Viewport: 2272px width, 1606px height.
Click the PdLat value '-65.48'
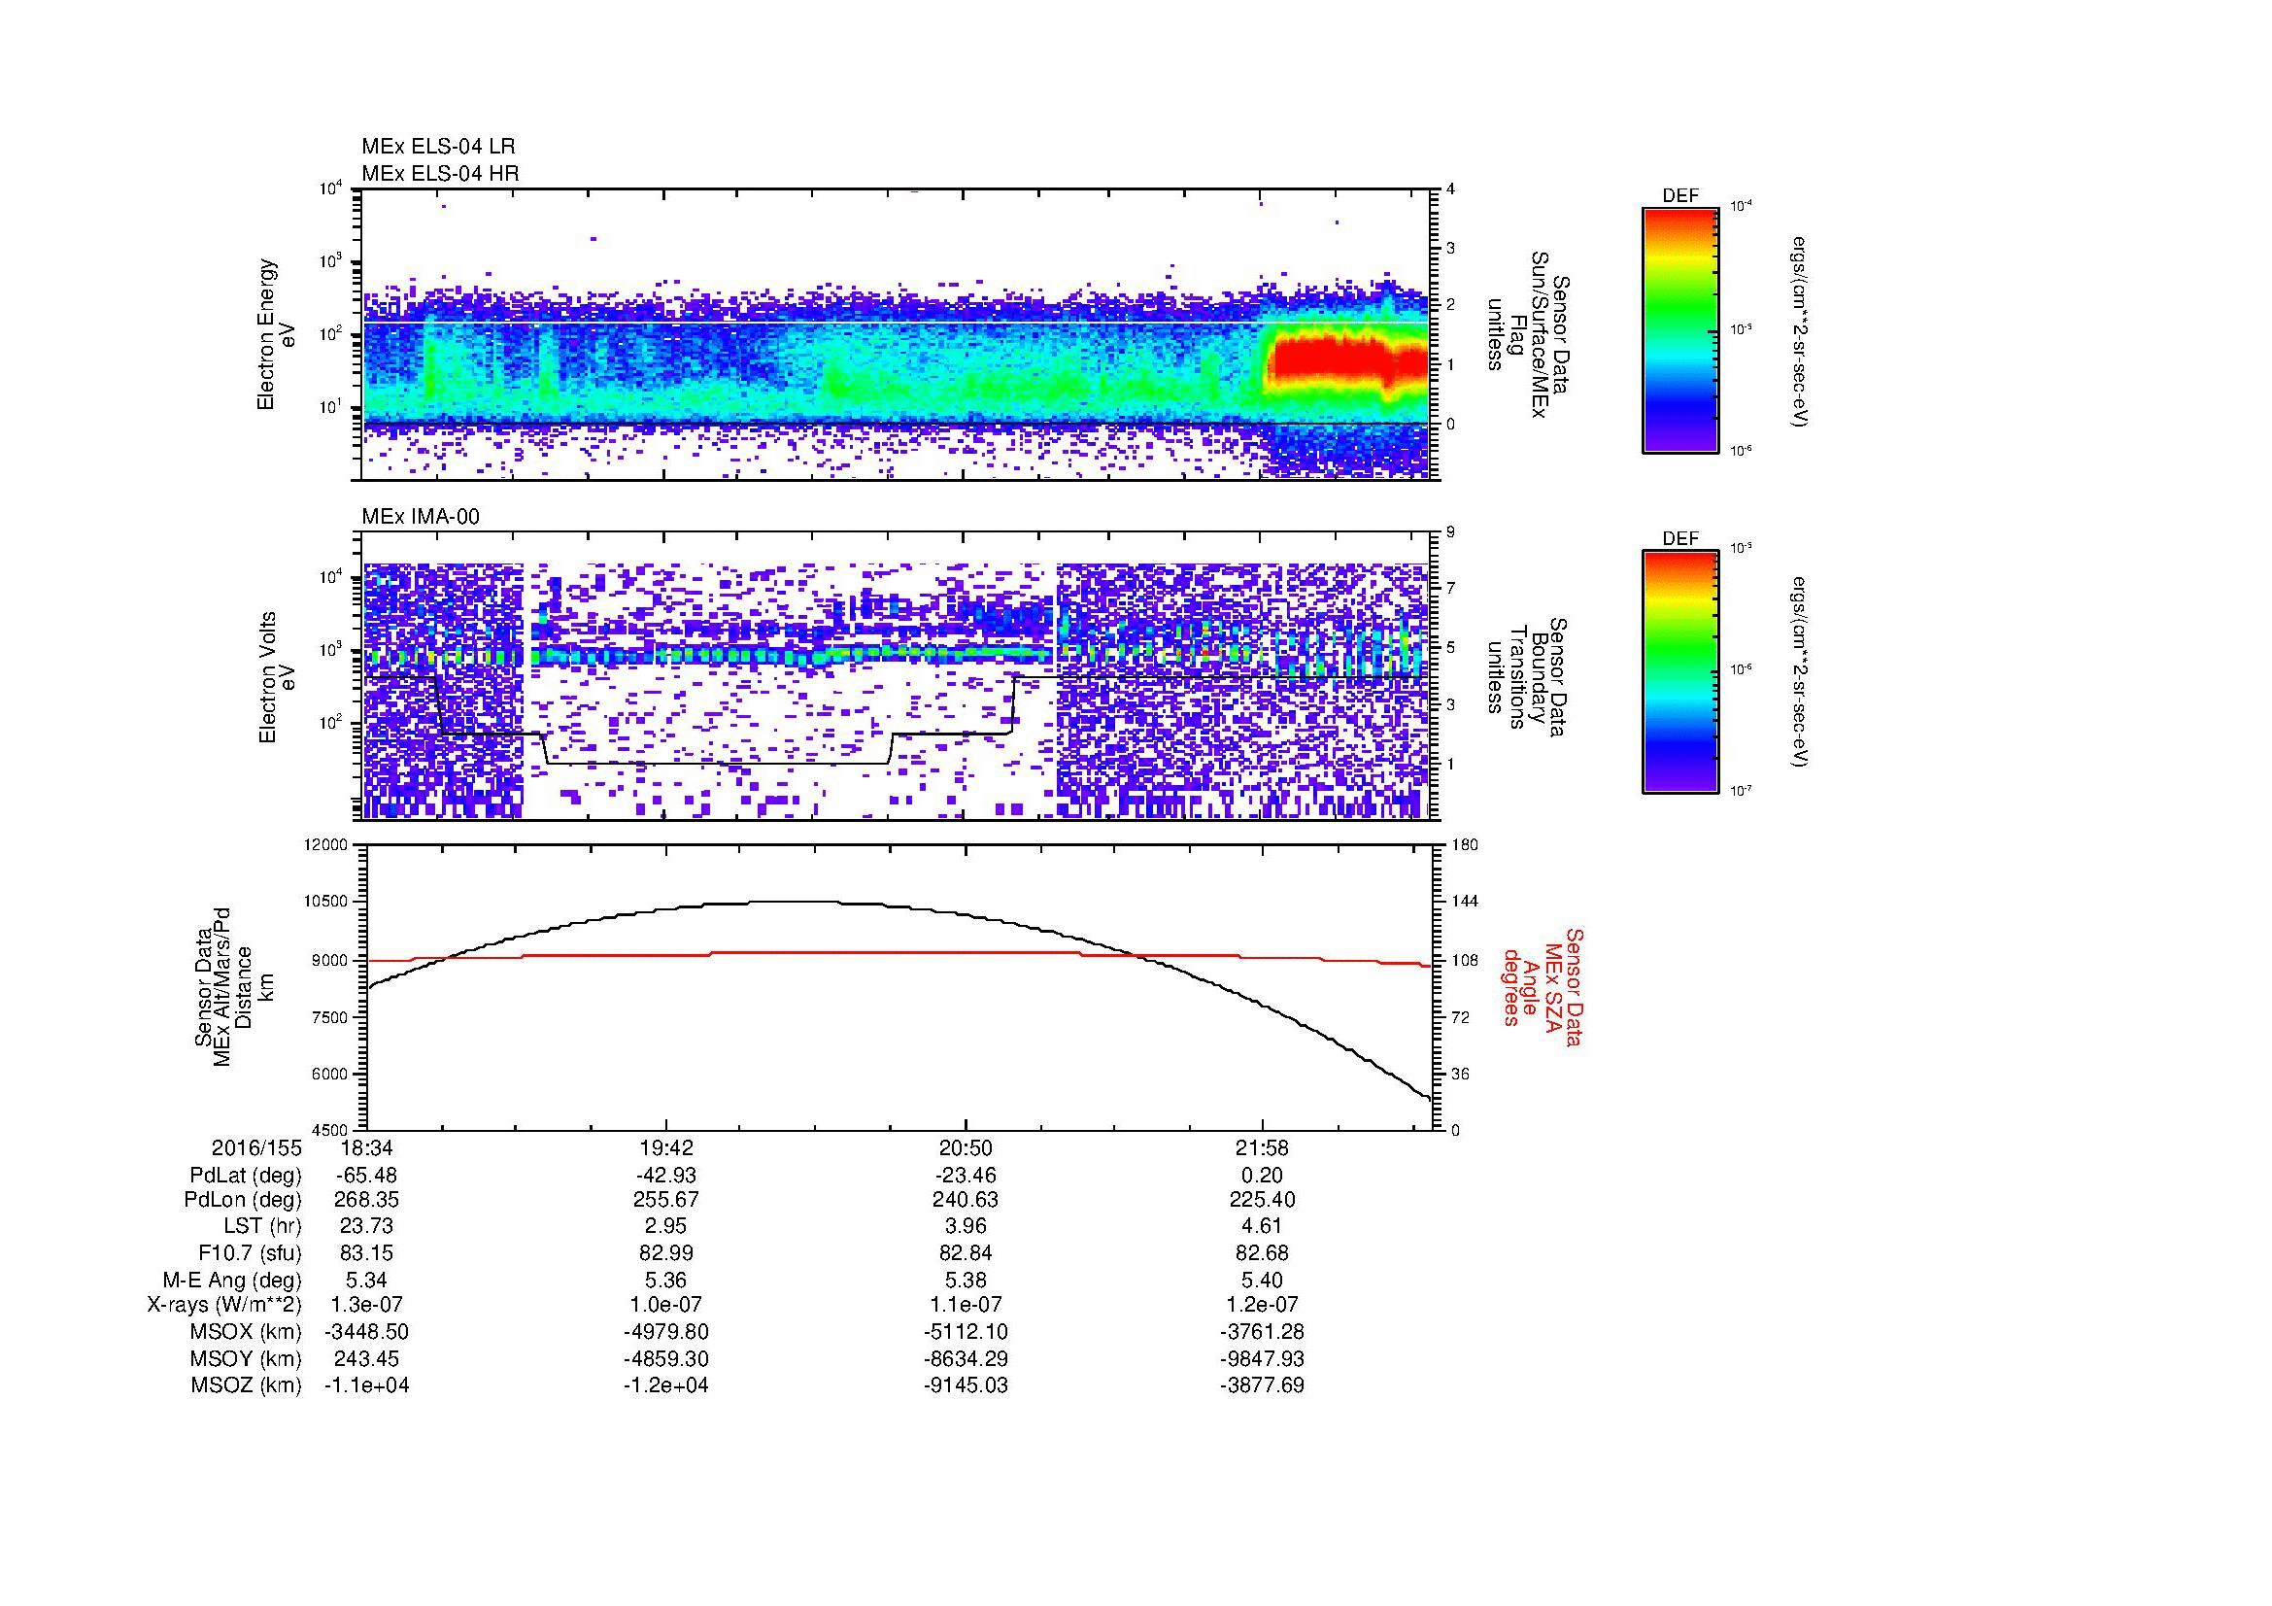click(x=367, y=1176)
